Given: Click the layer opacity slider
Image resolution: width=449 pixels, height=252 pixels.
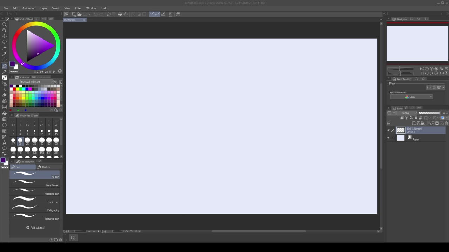Looking at the screenshot, I should pyautogui.click(x=429, y=113).
